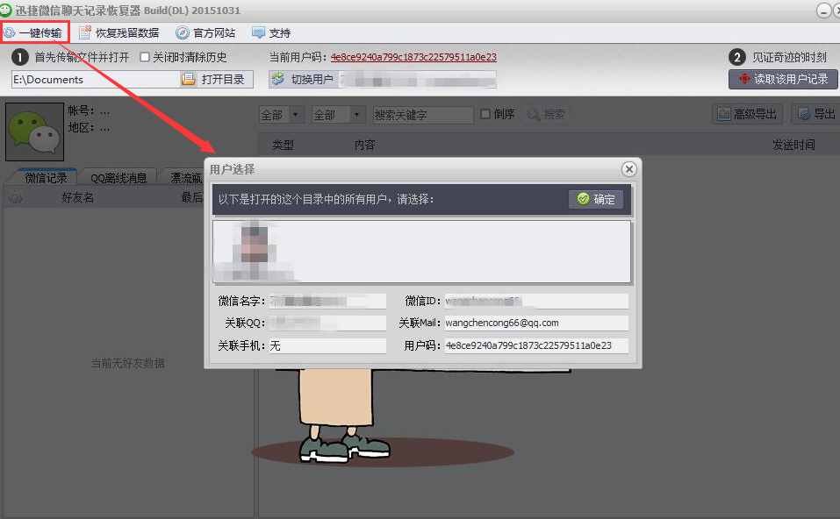This screenshot has height=519, width=840.
Task: Click the 关联手机 field showing 无
Action: click(x=327, y=345)
